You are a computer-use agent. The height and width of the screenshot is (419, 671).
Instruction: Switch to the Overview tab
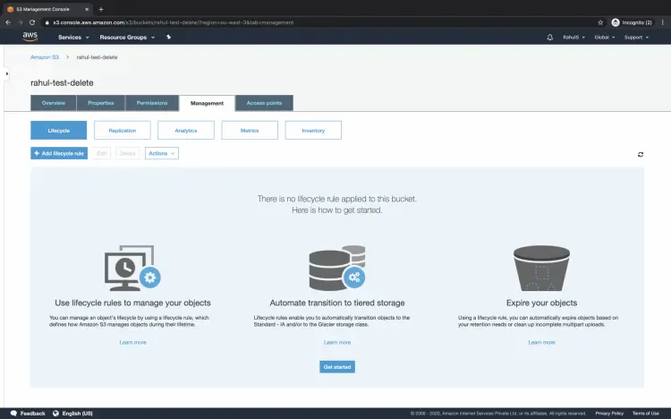54,103
